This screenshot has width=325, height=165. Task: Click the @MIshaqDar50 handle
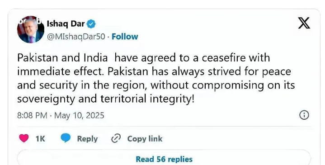coord(76,37)
